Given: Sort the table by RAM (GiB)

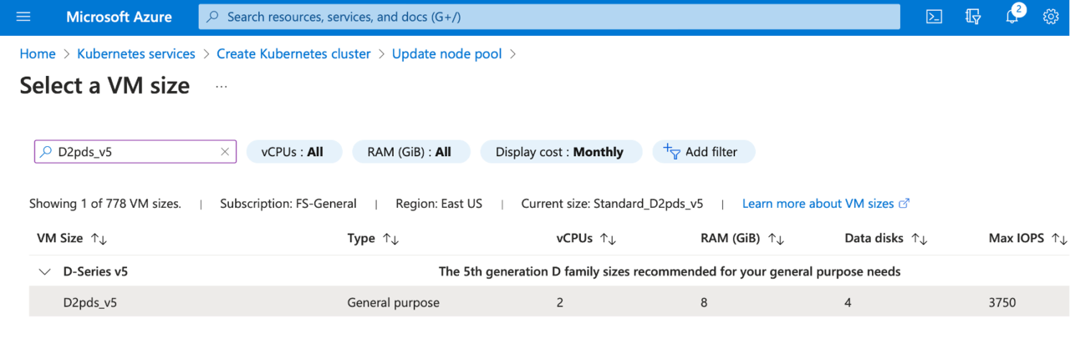Looking at the screenshot, I should (x=777, y=239).
